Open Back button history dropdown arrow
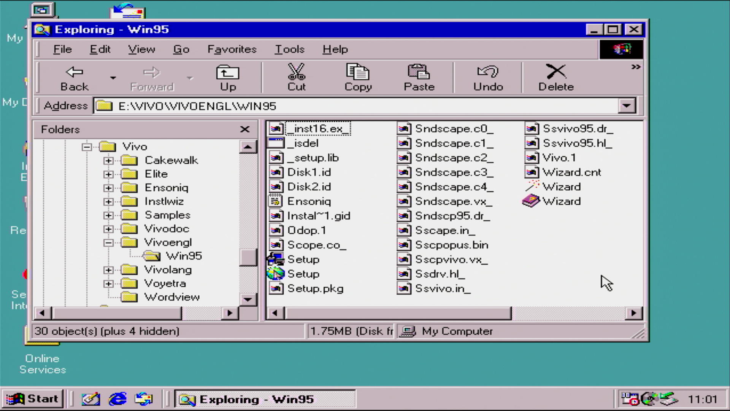The image size is (730, 411). [x=113, y=78]
